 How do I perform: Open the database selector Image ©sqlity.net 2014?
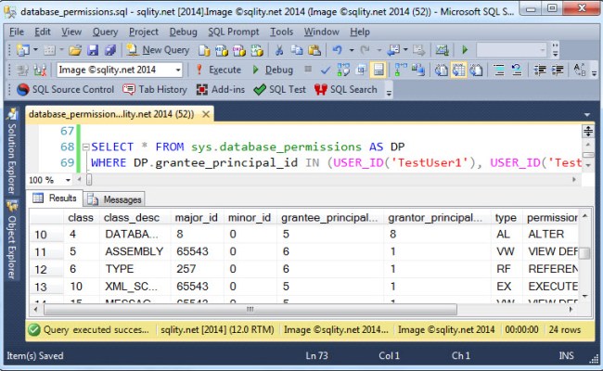click(120, 70)
